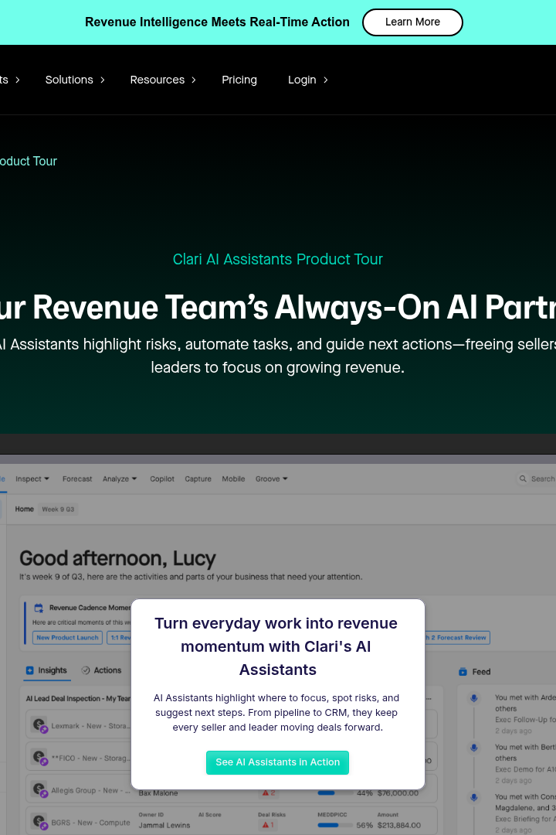Image resolution: width=556 pixels, height=835 pixels.
Task: Click See AI Assistants in Action
Action: click(278, 762)
